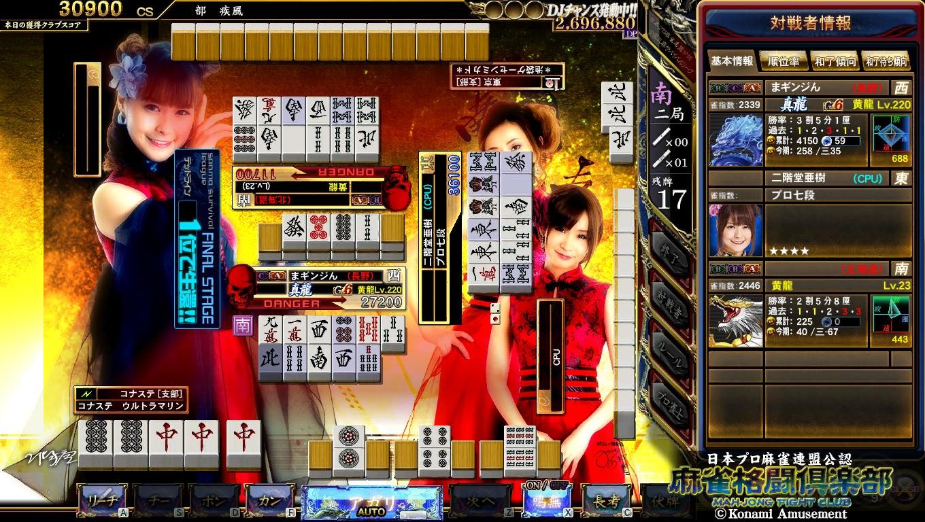This screenshot has width=925, height=522.
Task: Click the 30900 CS club score
Action: tap(90, 8)
